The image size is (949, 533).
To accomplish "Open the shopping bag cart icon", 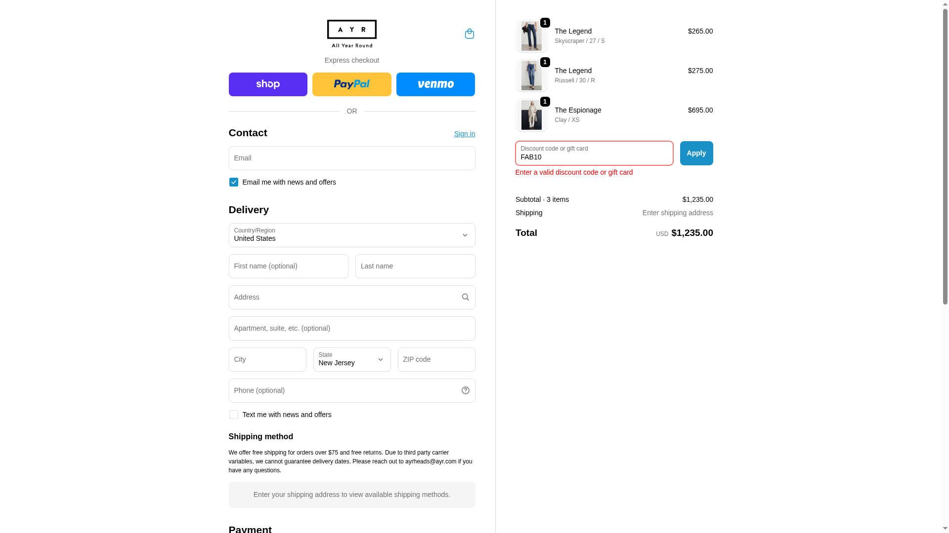I will 469,34.
